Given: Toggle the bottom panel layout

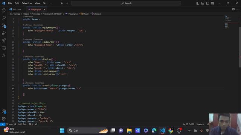Looking at the screenshot, I should (203, 3).
